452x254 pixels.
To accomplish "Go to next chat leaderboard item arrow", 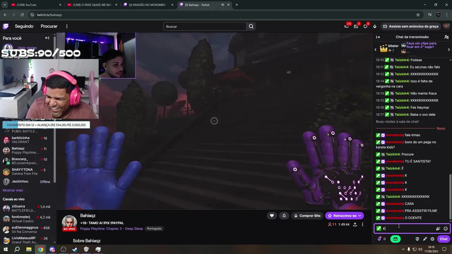I will tap(448, 49).
